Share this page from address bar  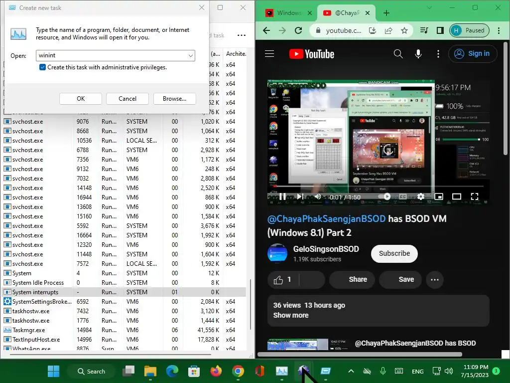click(x=388, y=30)
